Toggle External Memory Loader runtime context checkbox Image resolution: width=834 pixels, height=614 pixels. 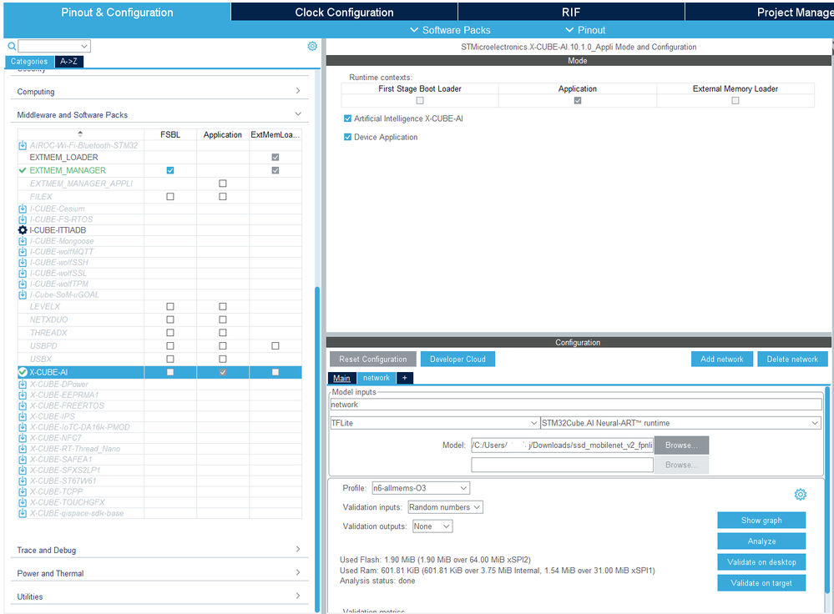pos(735,100)
